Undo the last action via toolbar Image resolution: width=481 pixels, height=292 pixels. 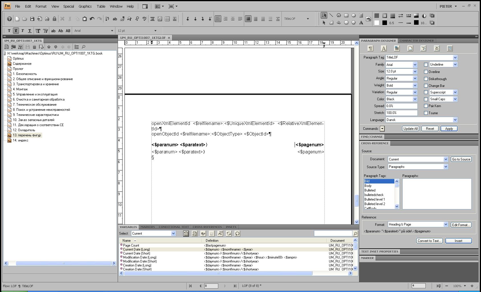tap(92, 19)
